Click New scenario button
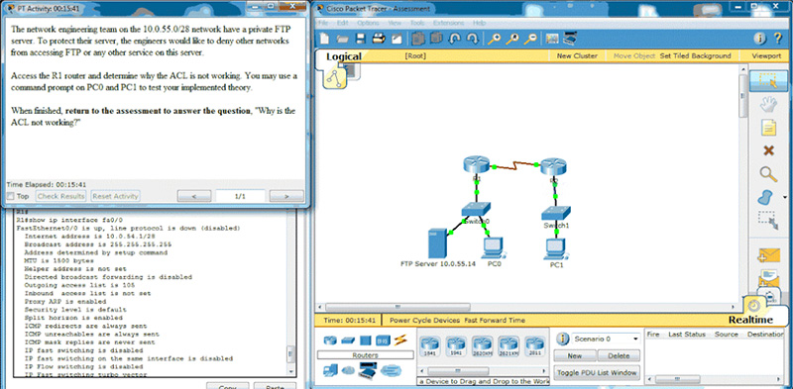This screenshot has height=389, width=793. (575, 355)
